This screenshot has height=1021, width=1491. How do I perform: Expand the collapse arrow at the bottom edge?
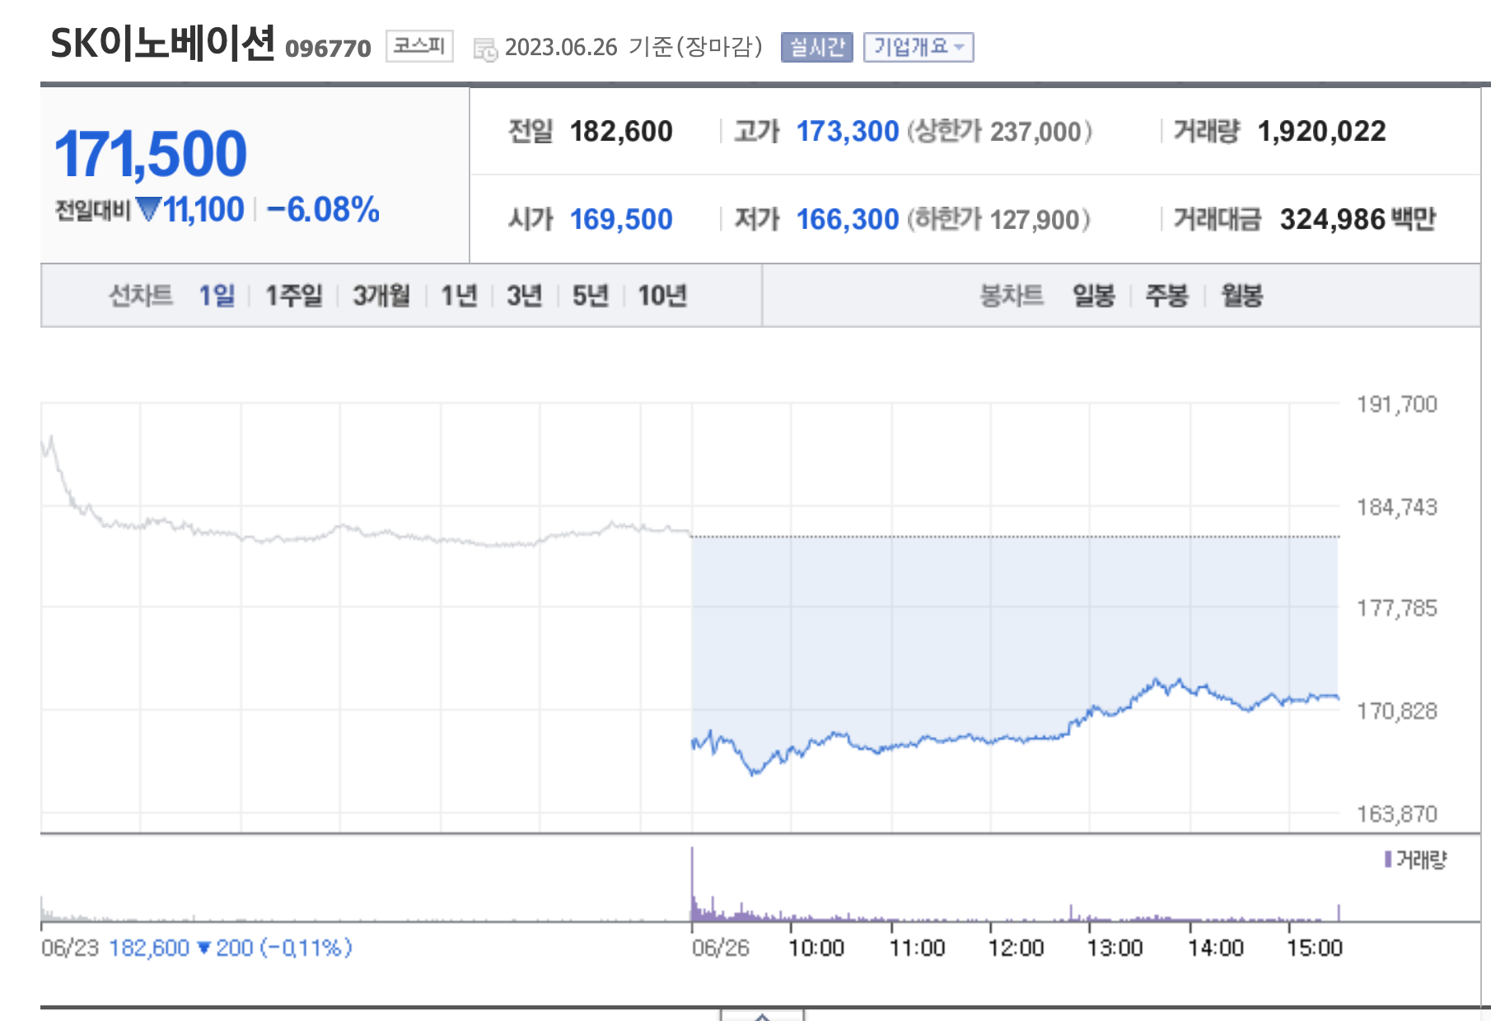(x=762, y=1016)
